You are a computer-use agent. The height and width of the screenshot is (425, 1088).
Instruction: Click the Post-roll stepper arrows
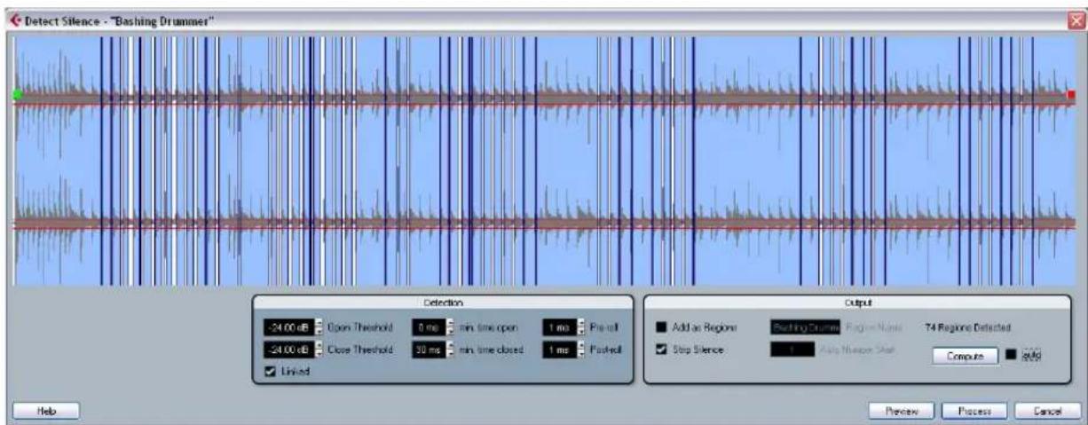coord(581,350)
